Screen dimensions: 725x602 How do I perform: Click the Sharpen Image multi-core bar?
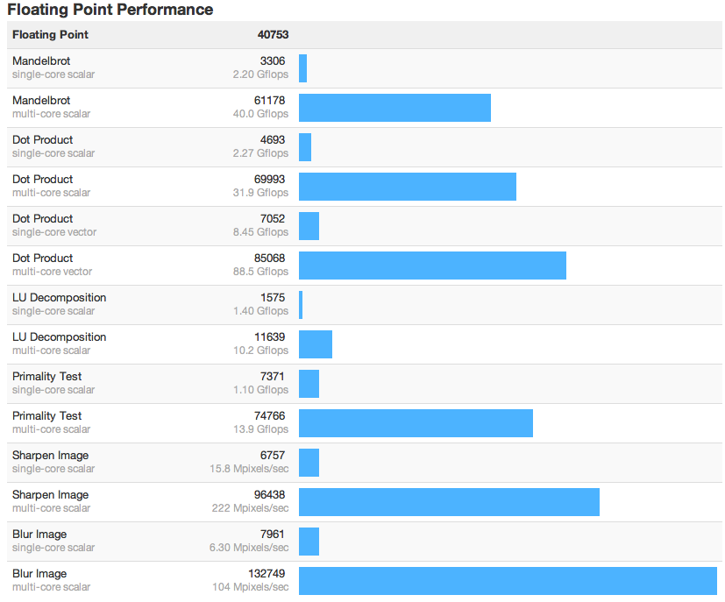[449, 502]
